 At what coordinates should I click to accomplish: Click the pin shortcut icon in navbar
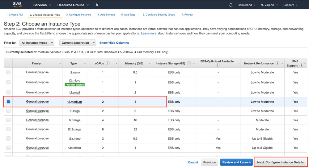[x=97, y=5]
